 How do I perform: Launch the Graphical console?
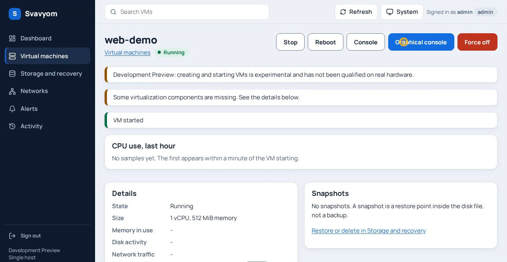tap(421, 42)
